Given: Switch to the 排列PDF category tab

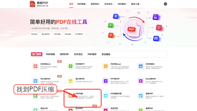Looking at the screenshot, I should 64,54.
